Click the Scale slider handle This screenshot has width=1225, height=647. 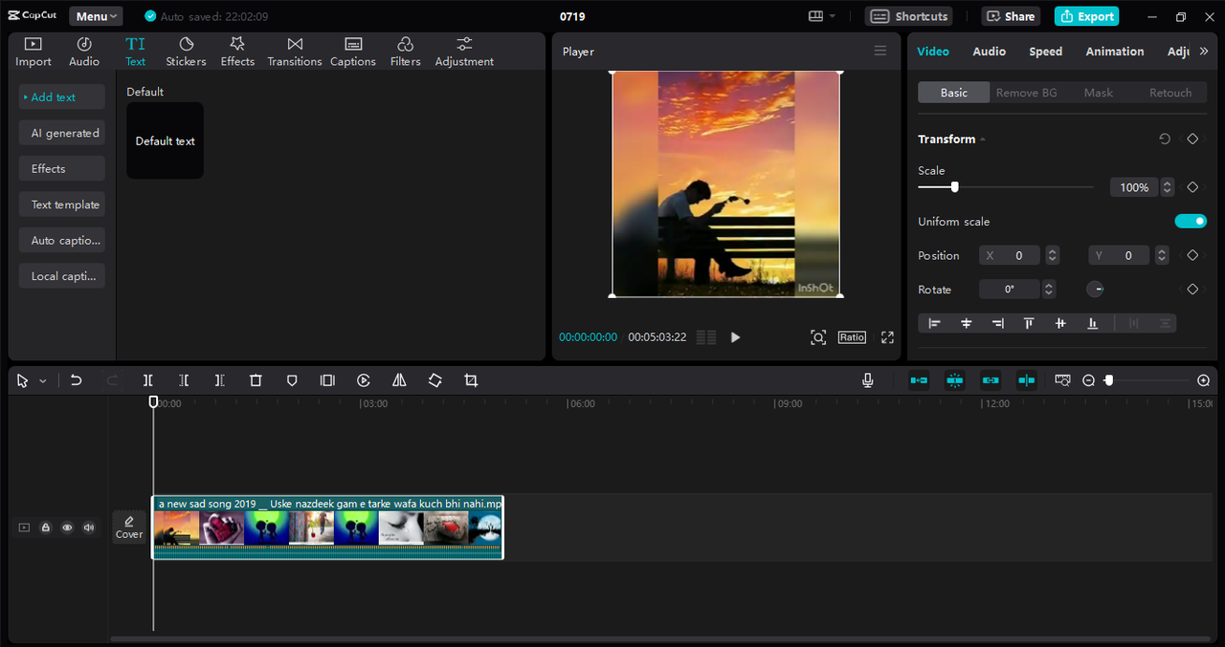[x=954, y=187]
